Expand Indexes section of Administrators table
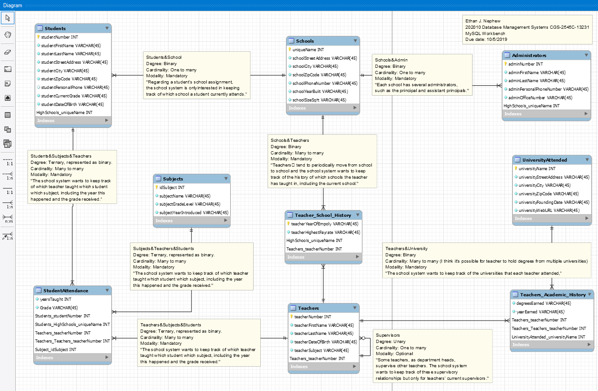The width and height of the screenshot is (598, 391). point(587,114)
